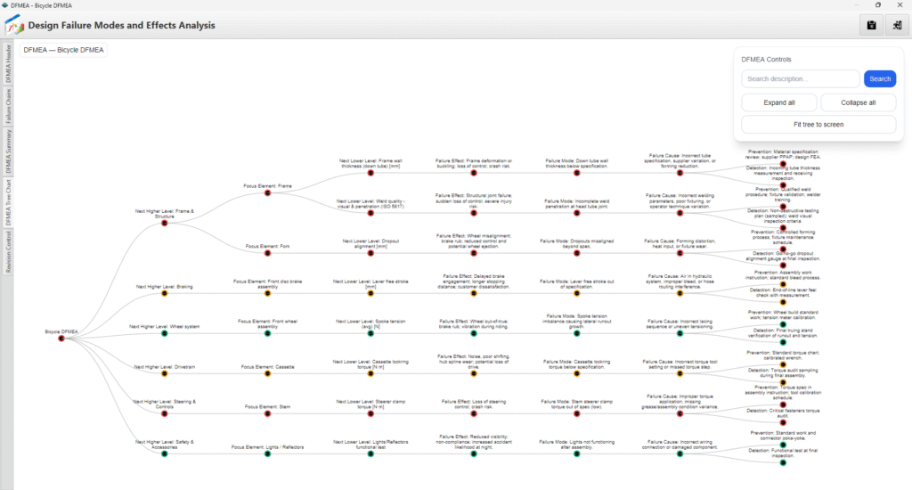Open the DFMEA Summary tab
Viewport: 912px width, 490px height.
tap(9, 152)
